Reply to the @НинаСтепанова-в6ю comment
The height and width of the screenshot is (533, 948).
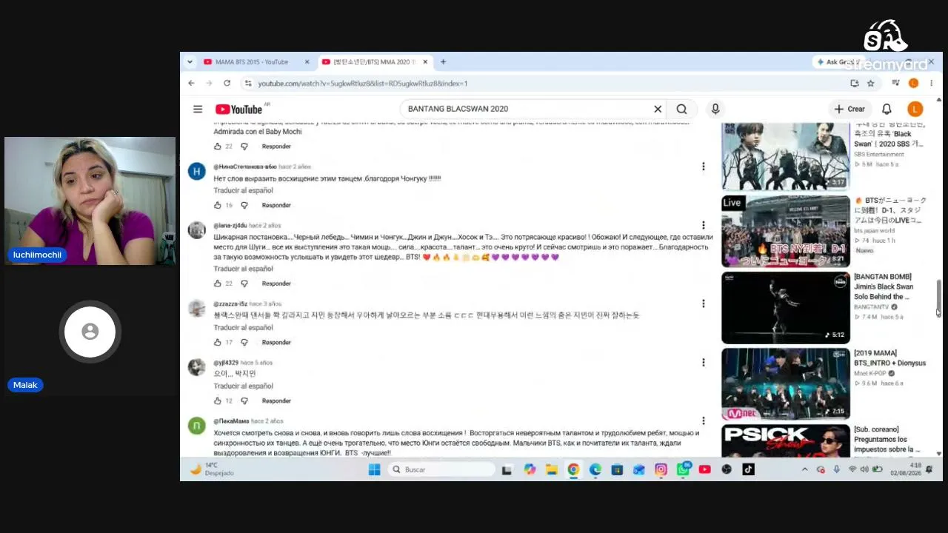(276, 205)
